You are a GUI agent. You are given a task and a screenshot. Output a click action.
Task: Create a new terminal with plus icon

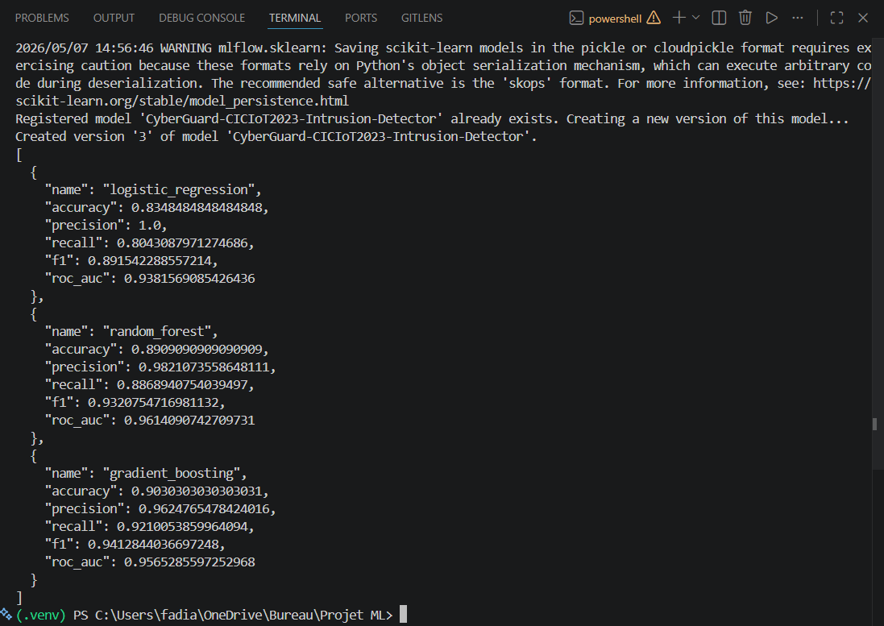coord(679,18)
